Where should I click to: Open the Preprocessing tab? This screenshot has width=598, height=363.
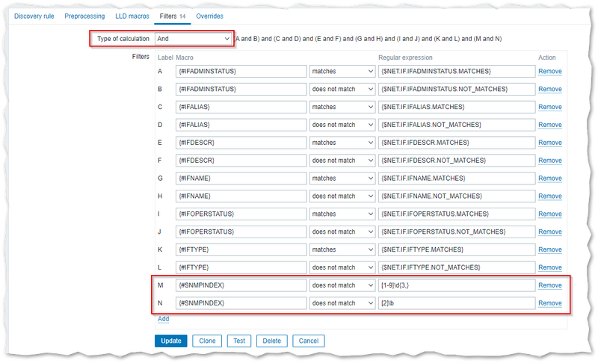click(84, 16)
